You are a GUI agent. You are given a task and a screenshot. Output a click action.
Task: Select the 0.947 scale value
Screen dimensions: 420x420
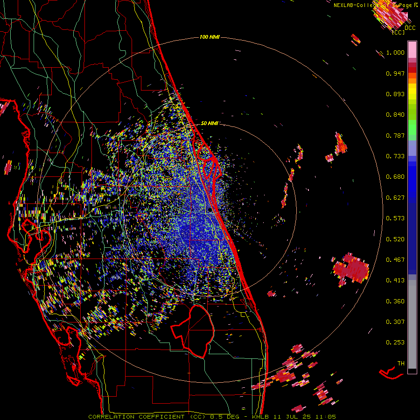[x=395, y=73]
